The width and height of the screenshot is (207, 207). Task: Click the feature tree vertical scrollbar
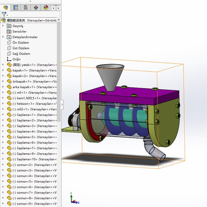pyautogui.click(x=58, y=71)
